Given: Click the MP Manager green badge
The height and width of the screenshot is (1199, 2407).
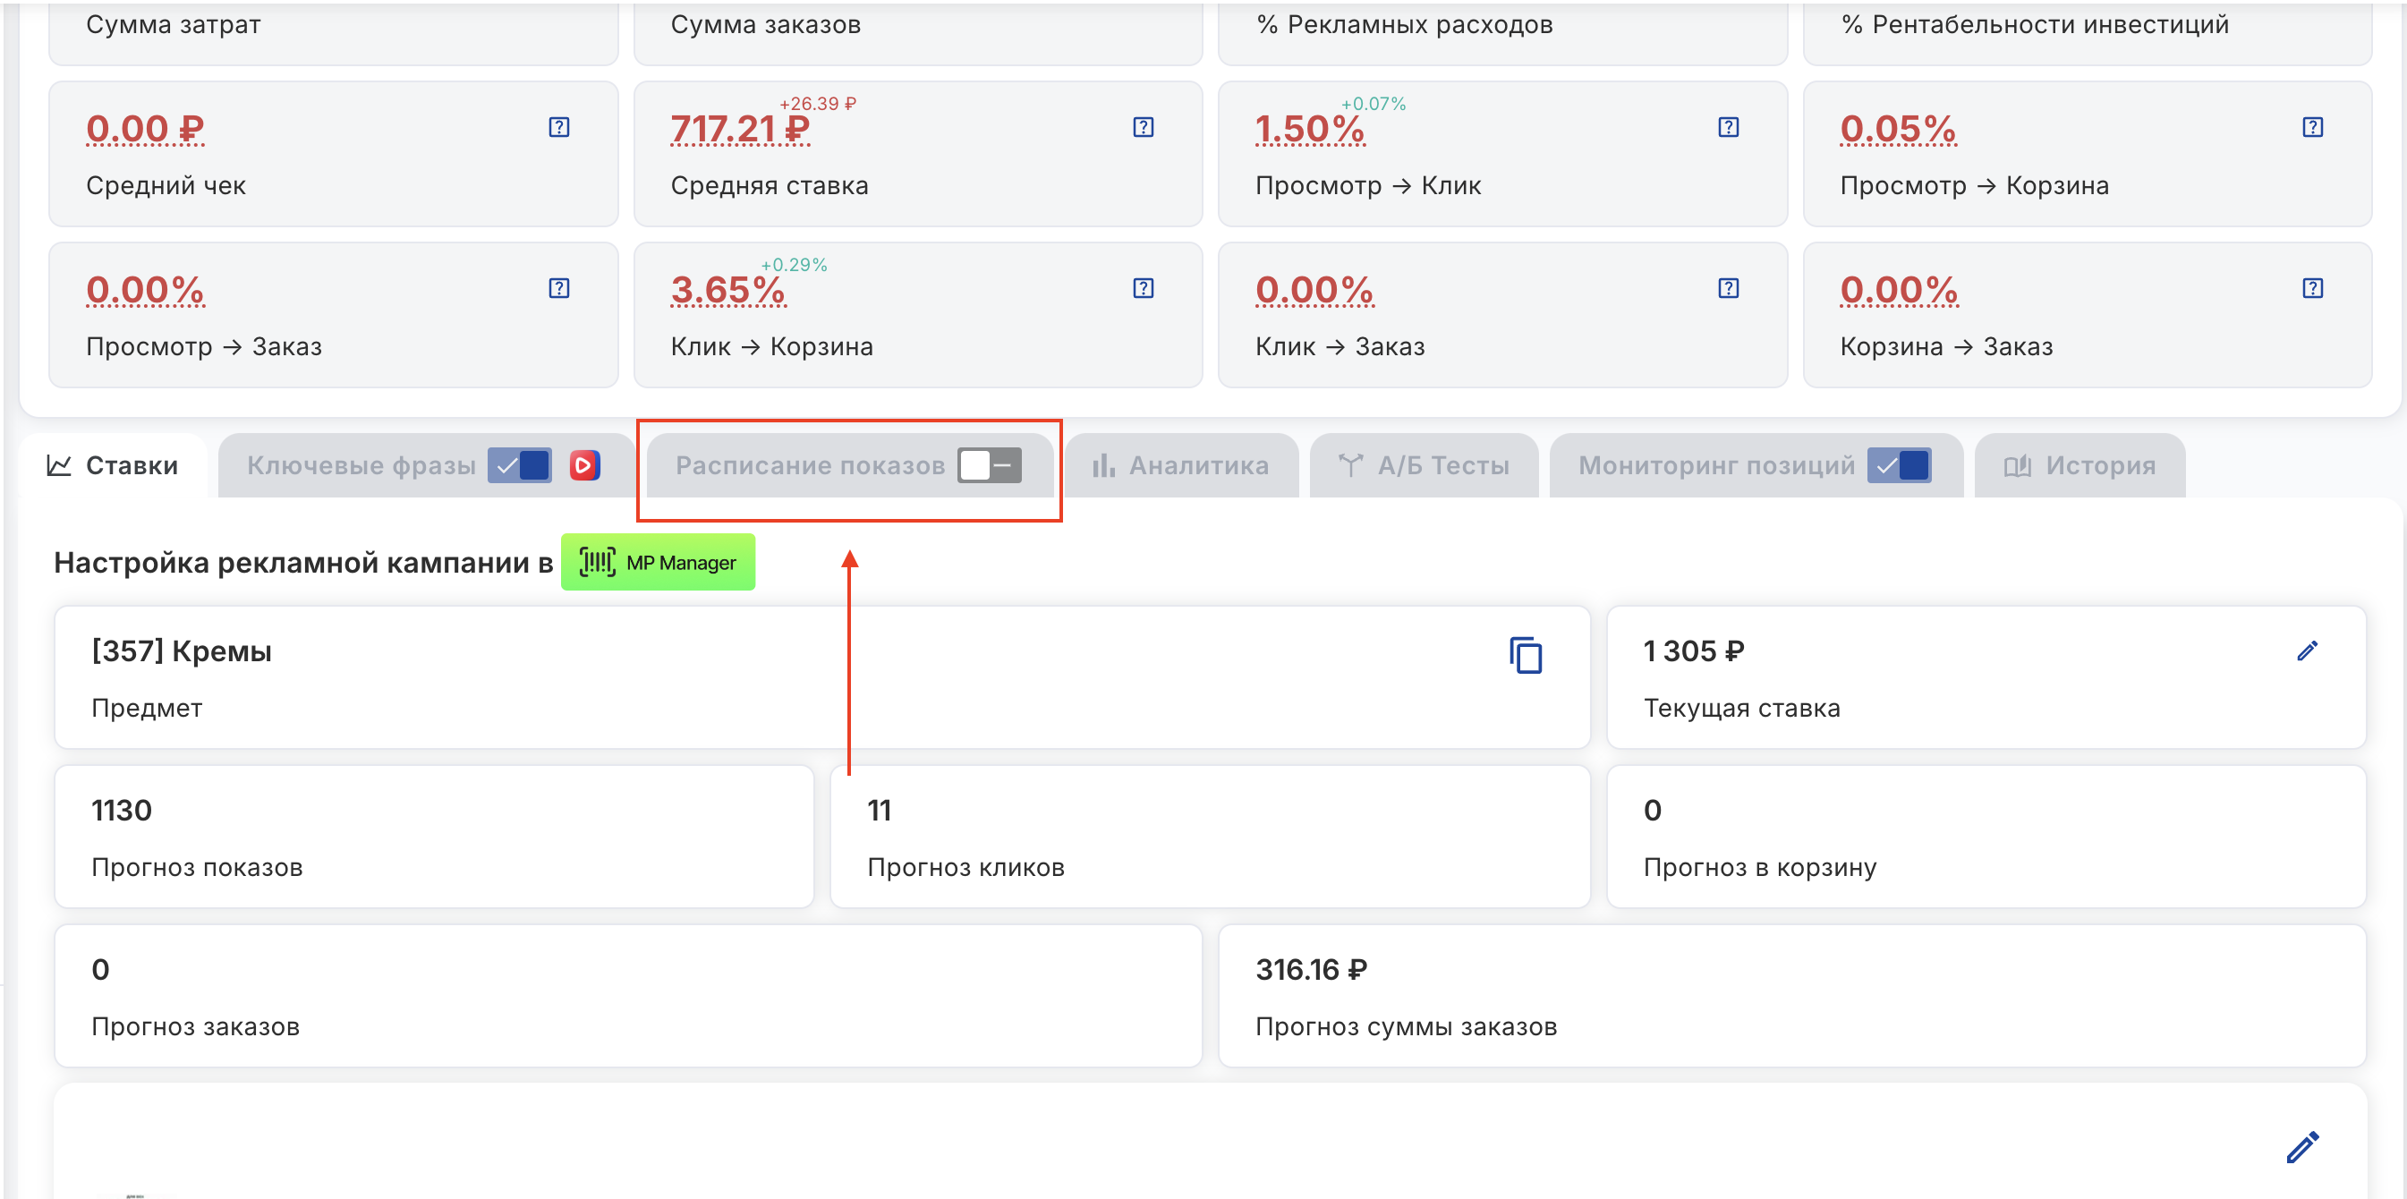Looking at the screenshot, I should point(658,562).
